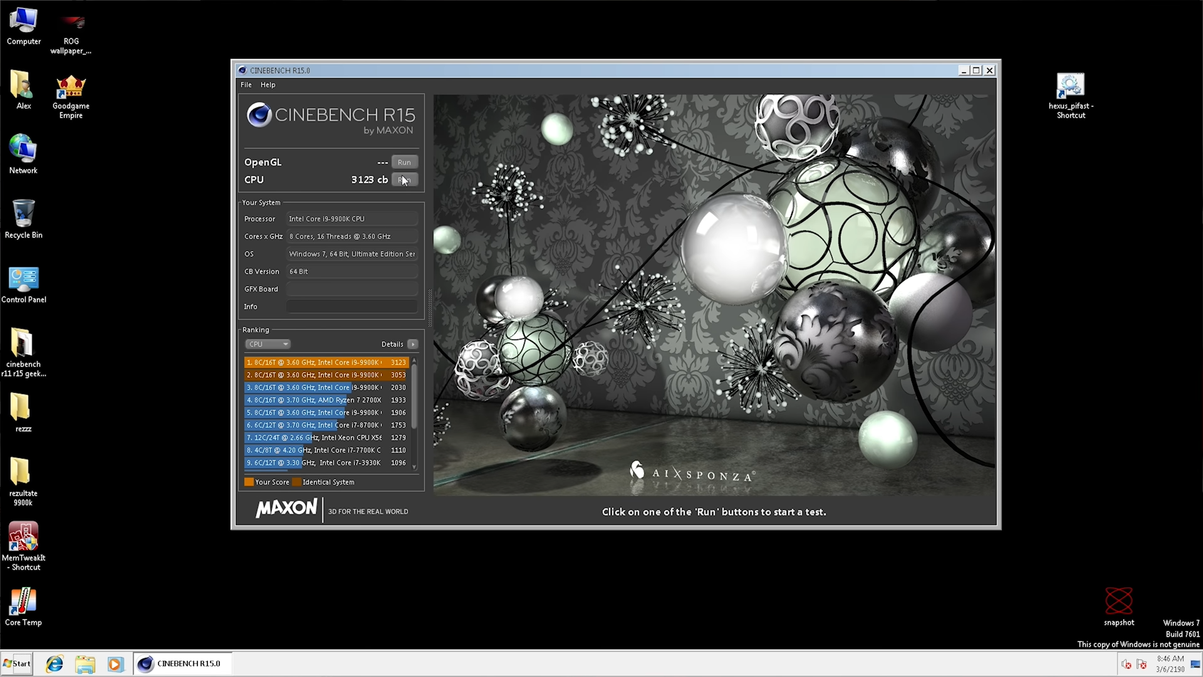1203x677 pixels.
Task: Click the Details arrow button
Action: point(413,344)
